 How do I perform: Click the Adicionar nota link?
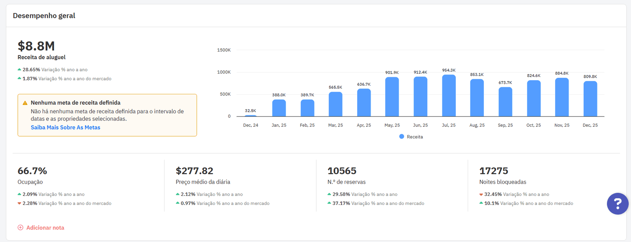click(45, 228)
